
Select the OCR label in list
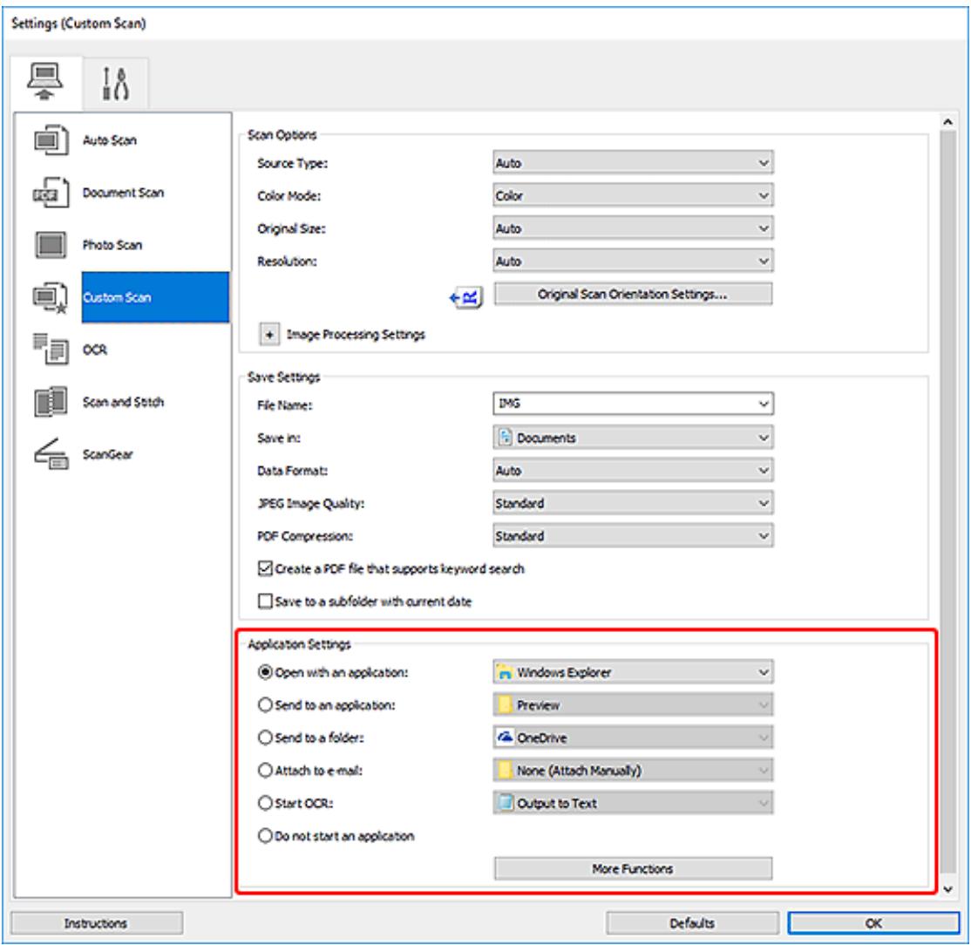click(95, 350)
